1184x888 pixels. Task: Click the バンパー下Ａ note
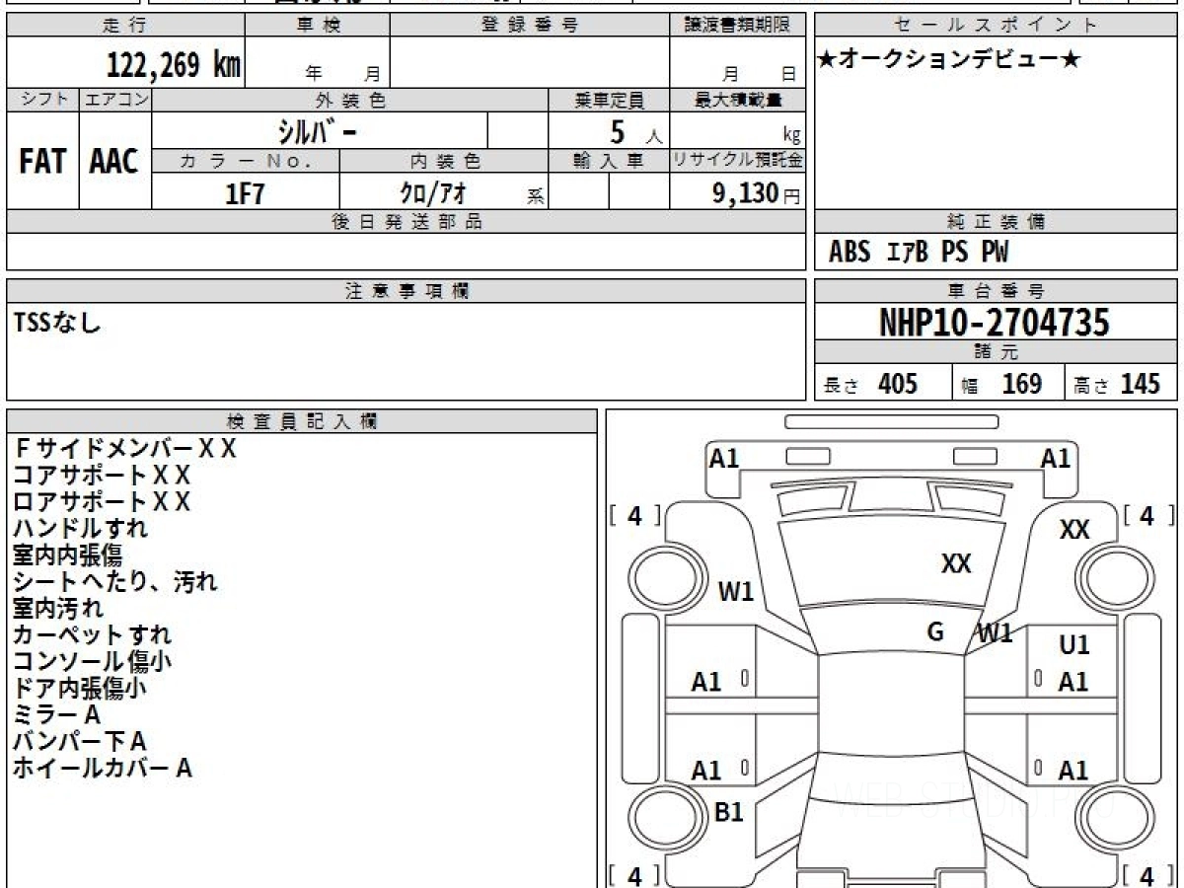[80, 742]
